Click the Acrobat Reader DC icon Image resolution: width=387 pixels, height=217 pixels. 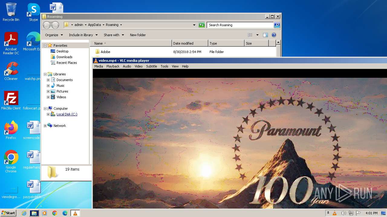11,44
